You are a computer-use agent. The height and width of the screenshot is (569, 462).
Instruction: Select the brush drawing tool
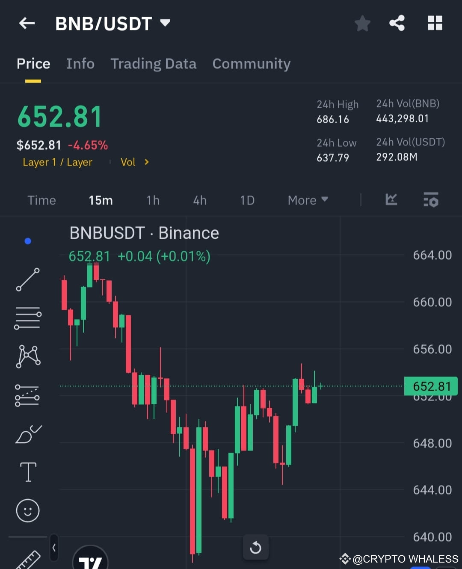[x=28, y=434]
